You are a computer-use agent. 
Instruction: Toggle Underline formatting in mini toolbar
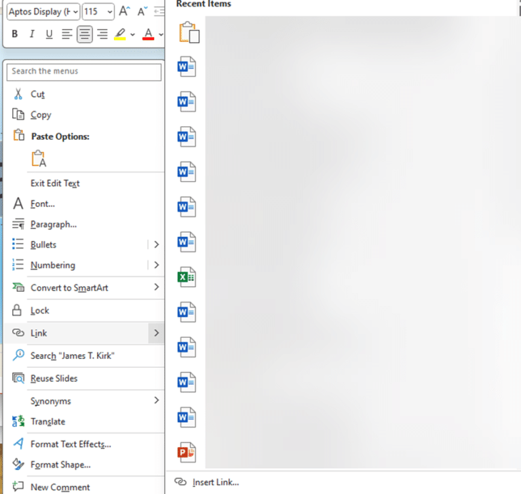(x=49, y=34)
